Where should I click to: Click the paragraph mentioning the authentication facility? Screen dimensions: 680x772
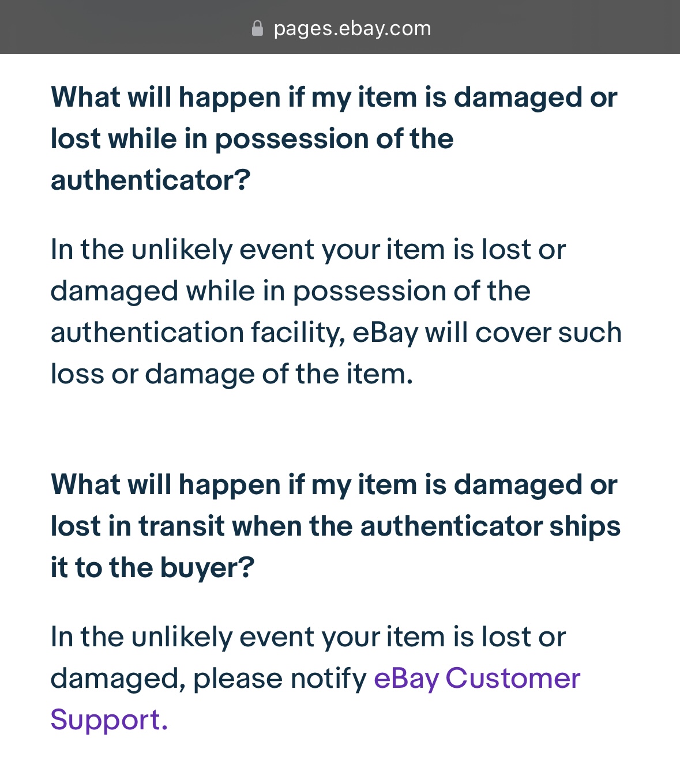pyautogui.click(x=336, y=312)
